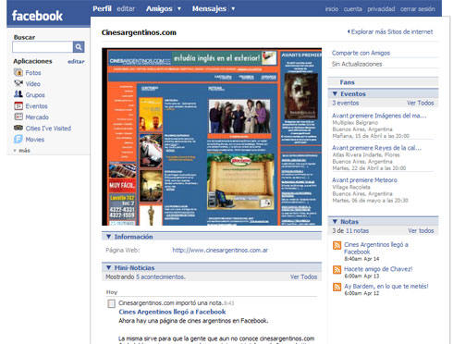The width and height of the screenshot is (453, 344).
Task: Open the Movies application icon
Action: coord(18,140)
